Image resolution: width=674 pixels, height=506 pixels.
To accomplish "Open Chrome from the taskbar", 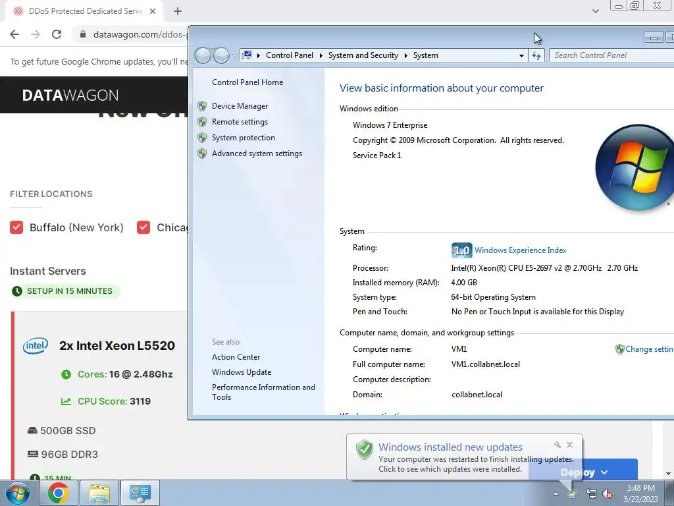I will (59, 493).
